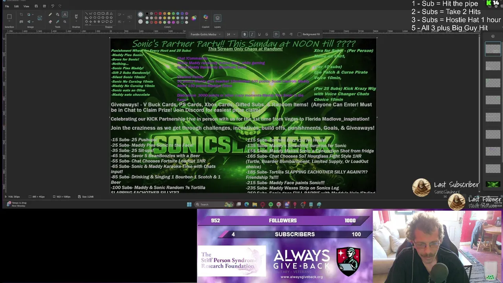The image size is (503, 283).
Task: Expand the Flip options dropdown
Action: coord(33,22)
